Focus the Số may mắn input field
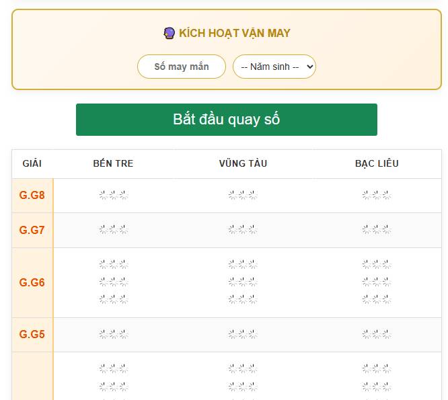The image size is (448, 400). 182,67
